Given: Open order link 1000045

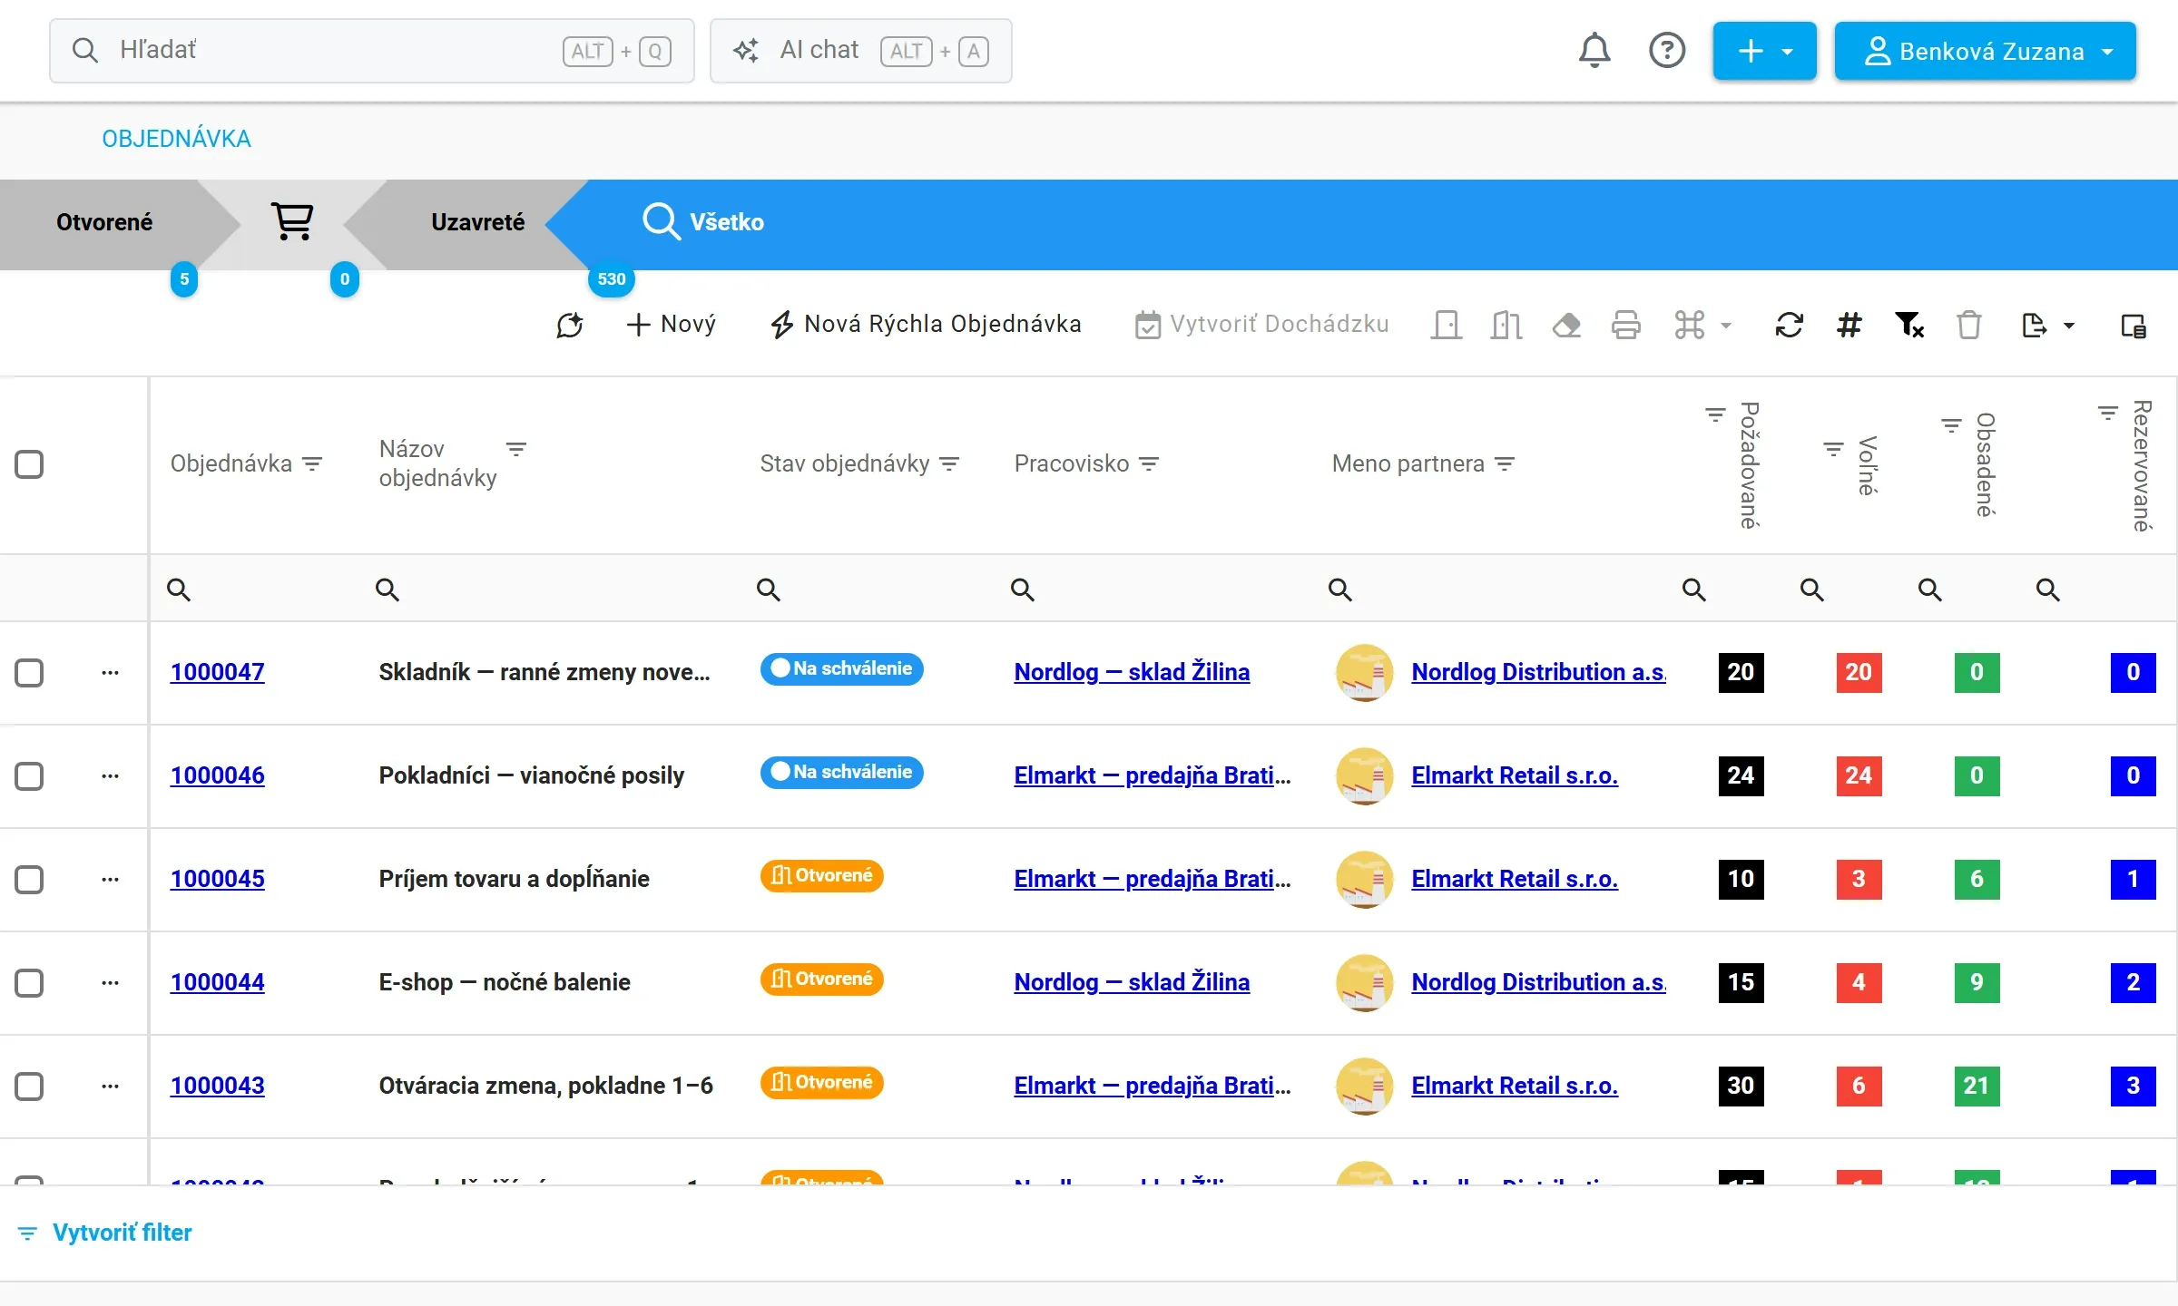Looking at the screenshot, I should tap(218, 879).
